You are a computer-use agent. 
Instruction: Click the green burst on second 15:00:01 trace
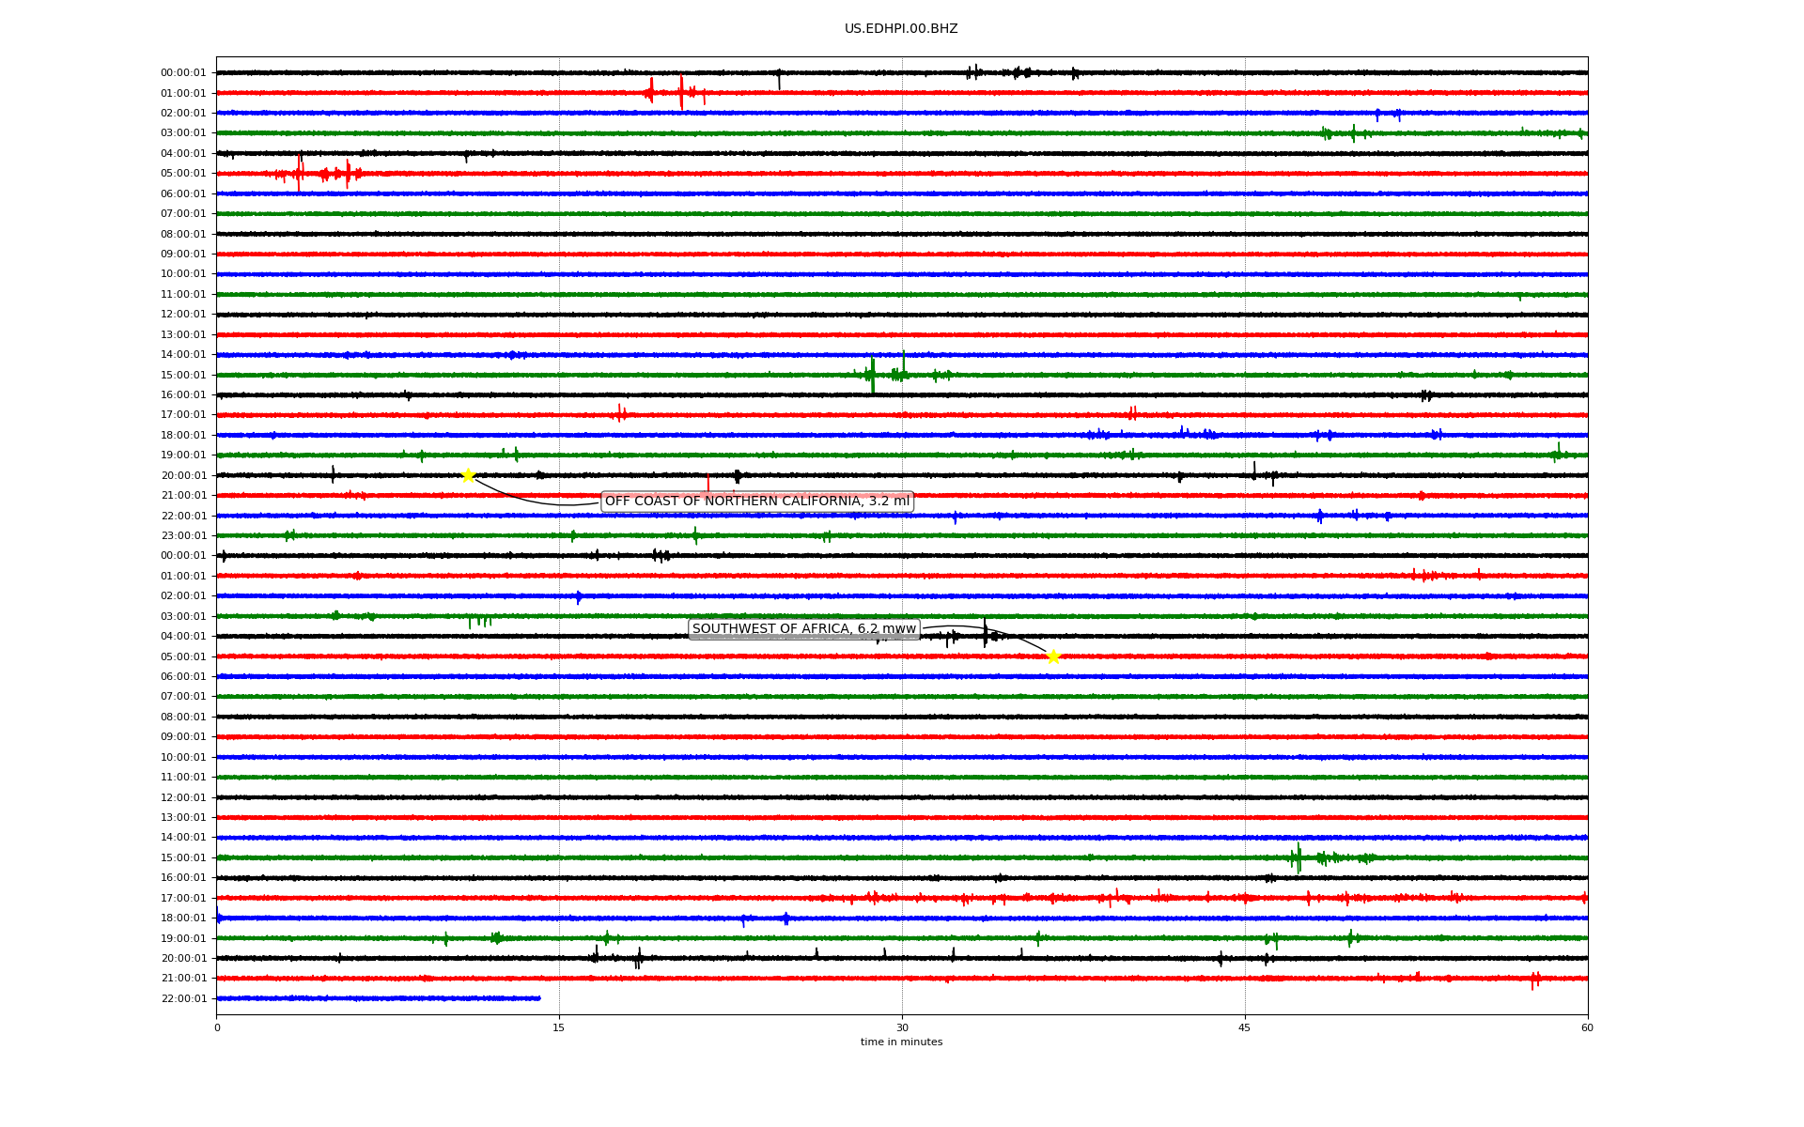1299,857
